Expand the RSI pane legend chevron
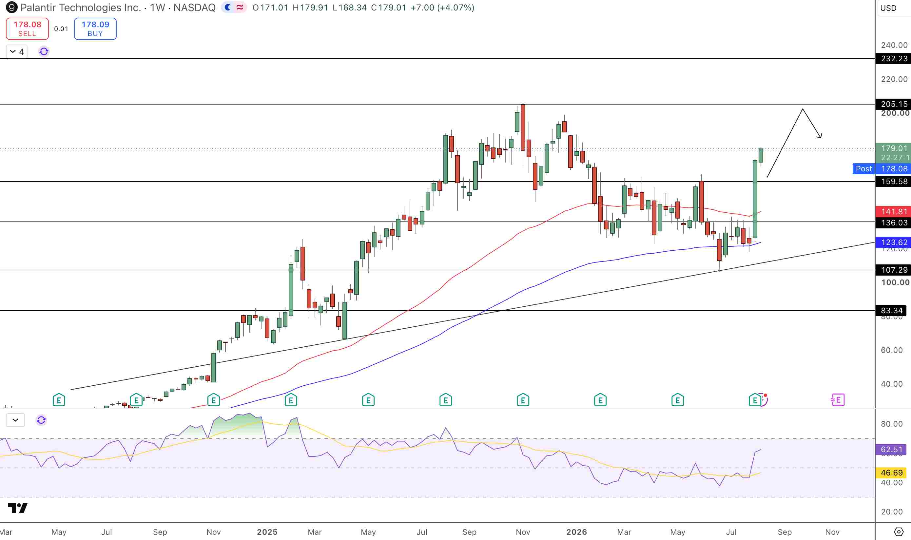The image size is (911, 540). [15, 420]
